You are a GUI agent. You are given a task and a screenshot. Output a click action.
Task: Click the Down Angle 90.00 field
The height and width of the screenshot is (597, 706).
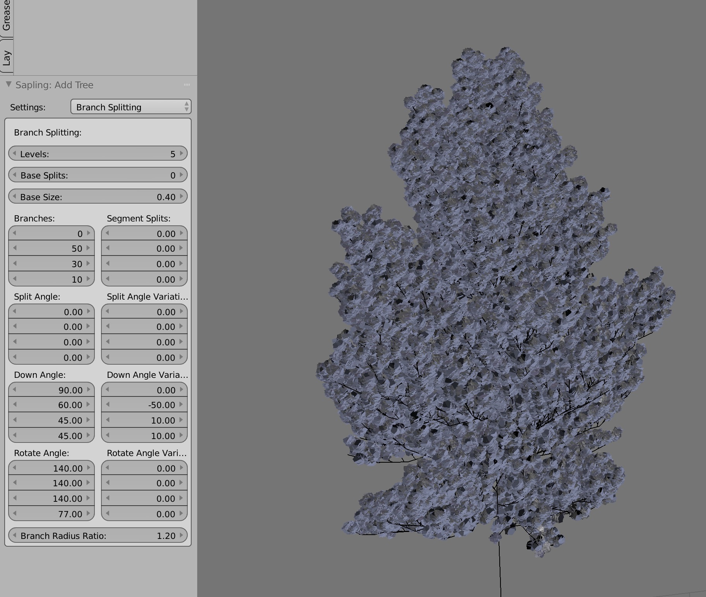point(51,390)
